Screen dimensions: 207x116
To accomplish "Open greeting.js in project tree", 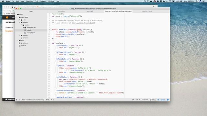I will (25, 43).
